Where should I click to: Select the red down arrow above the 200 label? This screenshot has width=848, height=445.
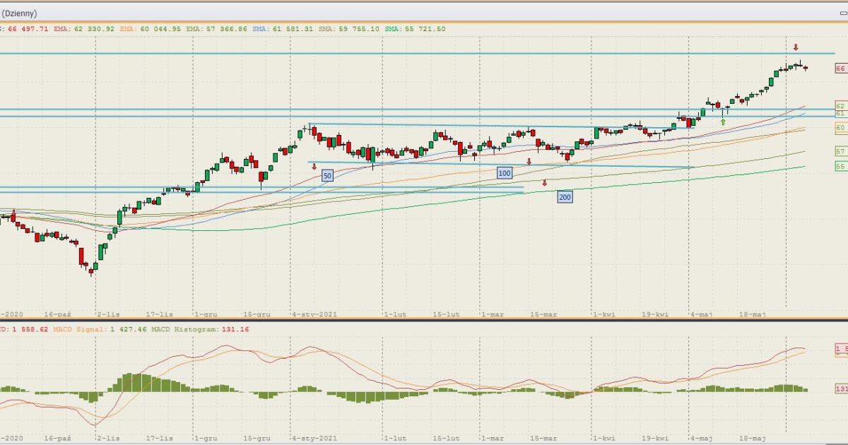pyautogui.click(x=544, y=183)
